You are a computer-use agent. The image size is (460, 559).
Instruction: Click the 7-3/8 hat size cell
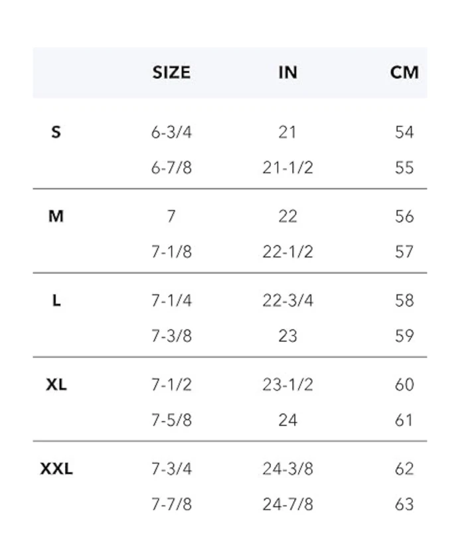click(171, 336)
